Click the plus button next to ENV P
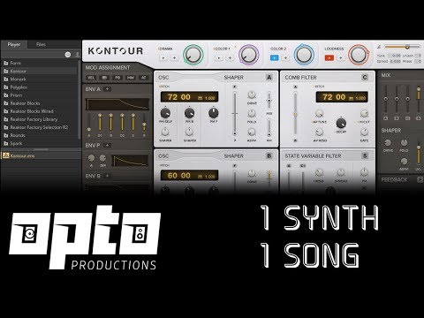Viewport: 424px width, 318px height. pos(108,145)
